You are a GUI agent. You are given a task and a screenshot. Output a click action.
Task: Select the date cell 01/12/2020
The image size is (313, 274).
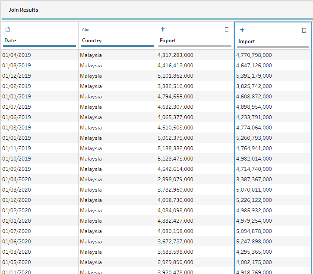coord(16,200)
